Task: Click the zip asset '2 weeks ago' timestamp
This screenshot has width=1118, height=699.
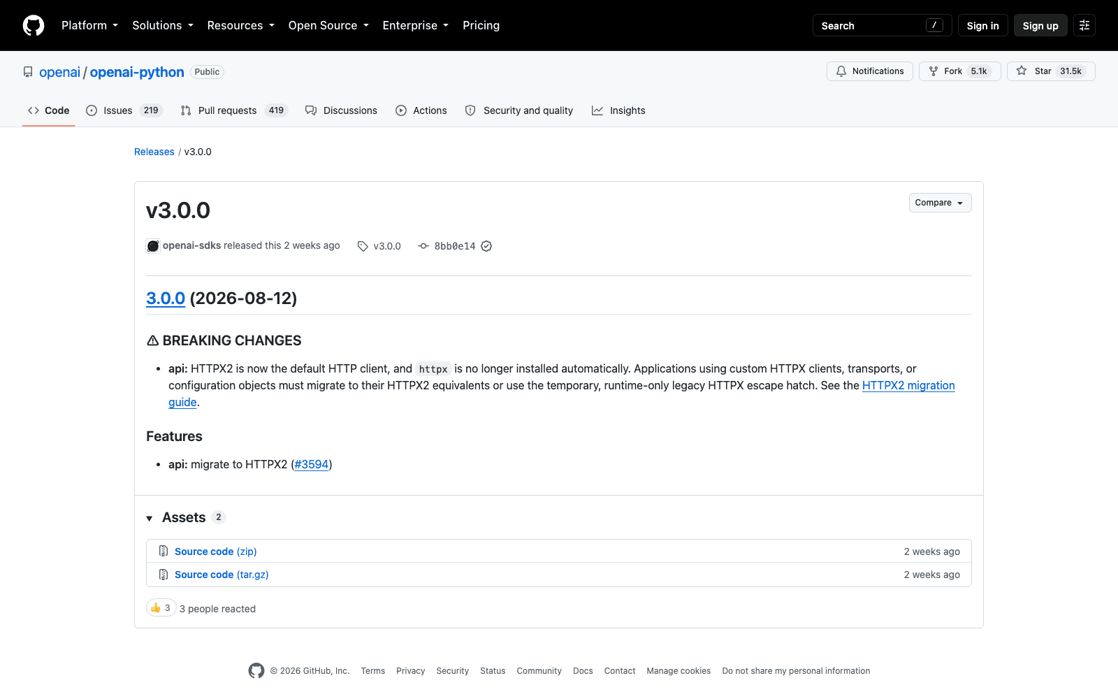Action: [932, 552]
